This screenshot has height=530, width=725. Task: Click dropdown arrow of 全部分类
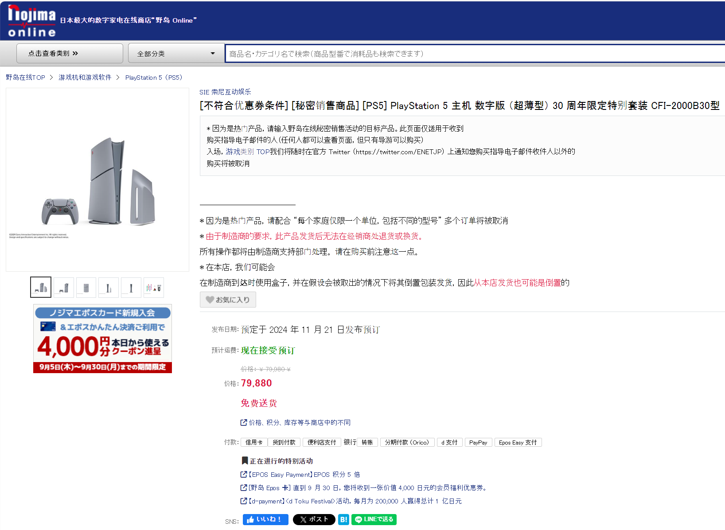point(213,53)
